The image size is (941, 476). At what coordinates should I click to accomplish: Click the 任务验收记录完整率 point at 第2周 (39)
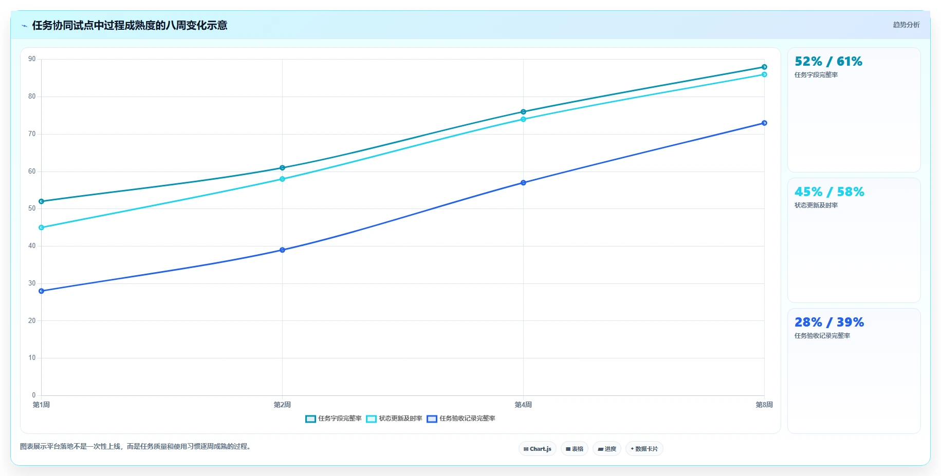[282, 250]
